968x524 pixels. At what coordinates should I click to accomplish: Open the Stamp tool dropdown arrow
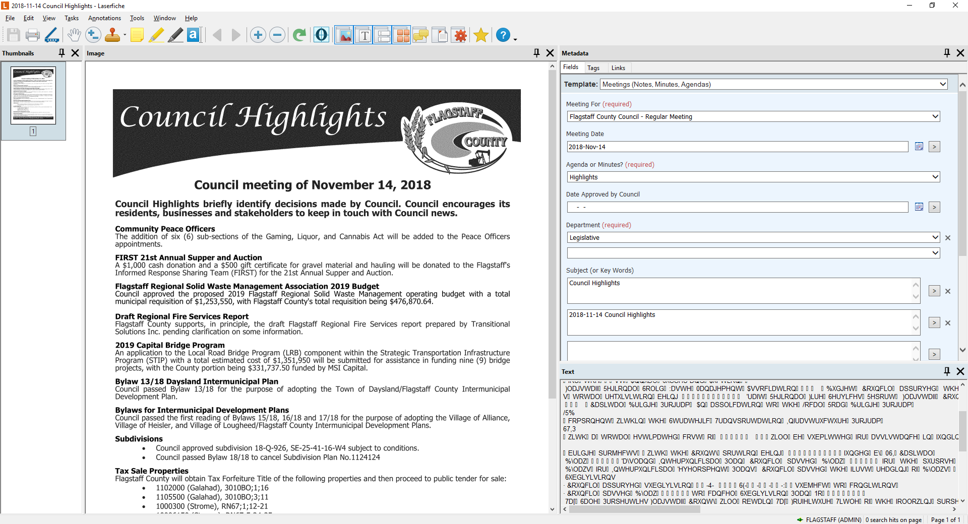[x=125, y=35]
